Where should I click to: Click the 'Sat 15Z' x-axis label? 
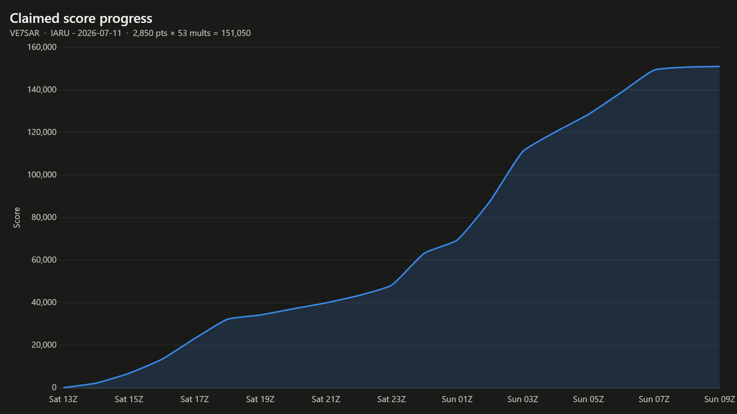click(x=129, y=399)
